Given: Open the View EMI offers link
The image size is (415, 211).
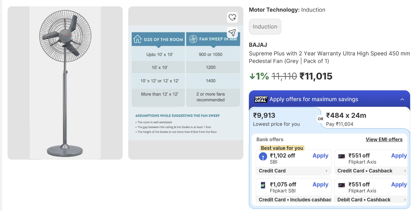Looking at the screenshot, I should tap(384, 140).
